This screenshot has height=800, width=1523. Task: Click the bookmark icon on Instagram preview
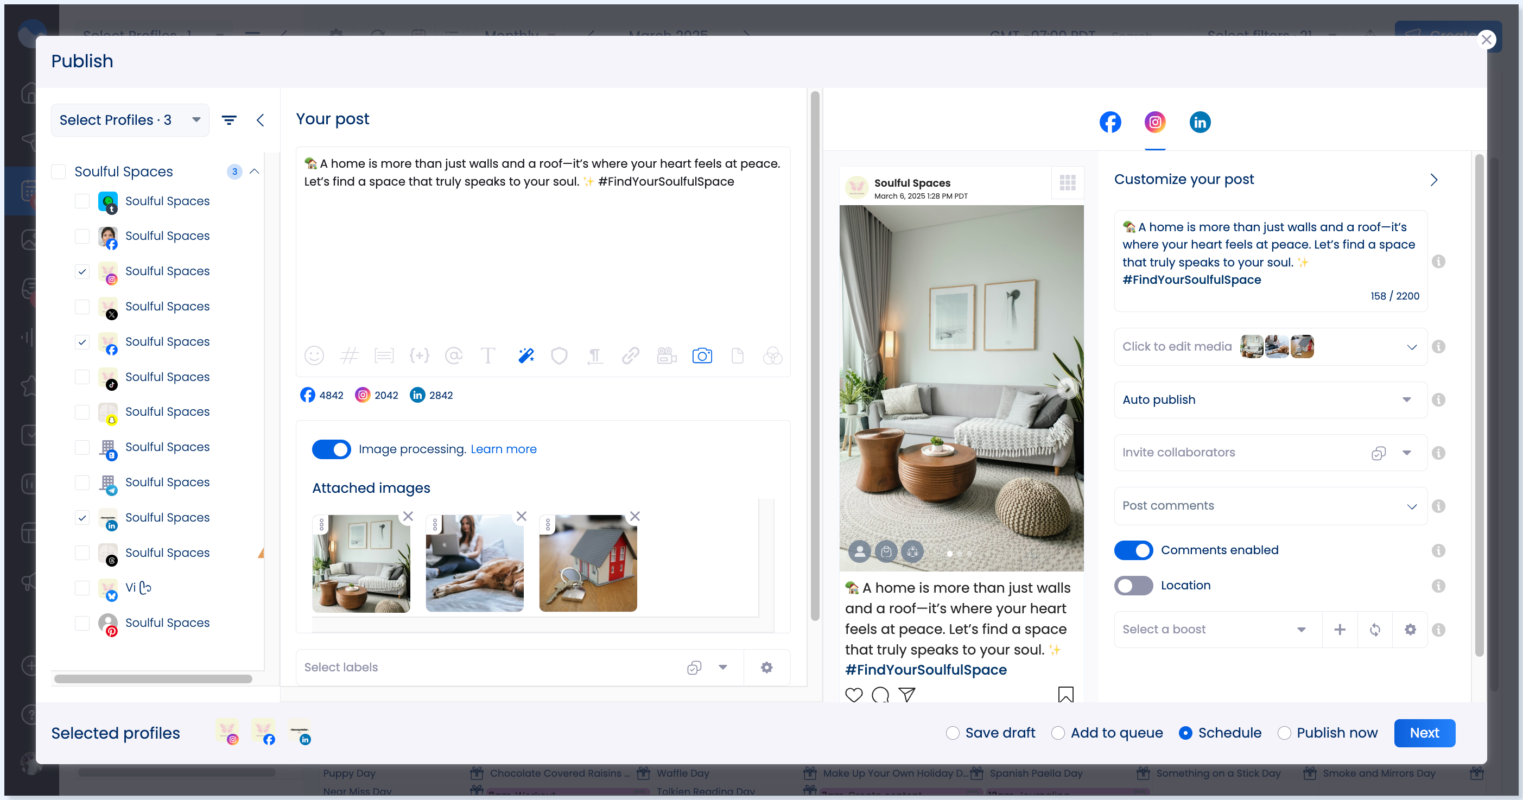point(1065,694)
